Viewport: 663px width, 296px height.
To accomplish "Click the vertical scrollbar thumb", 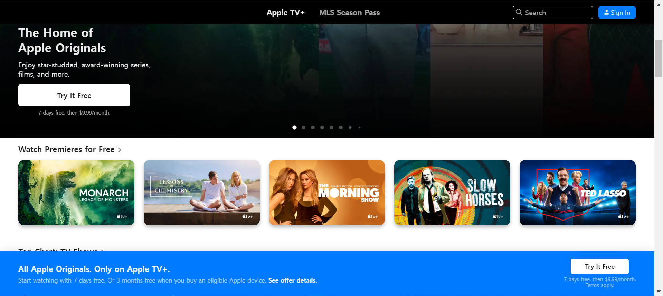I will (x=659, y=59).
